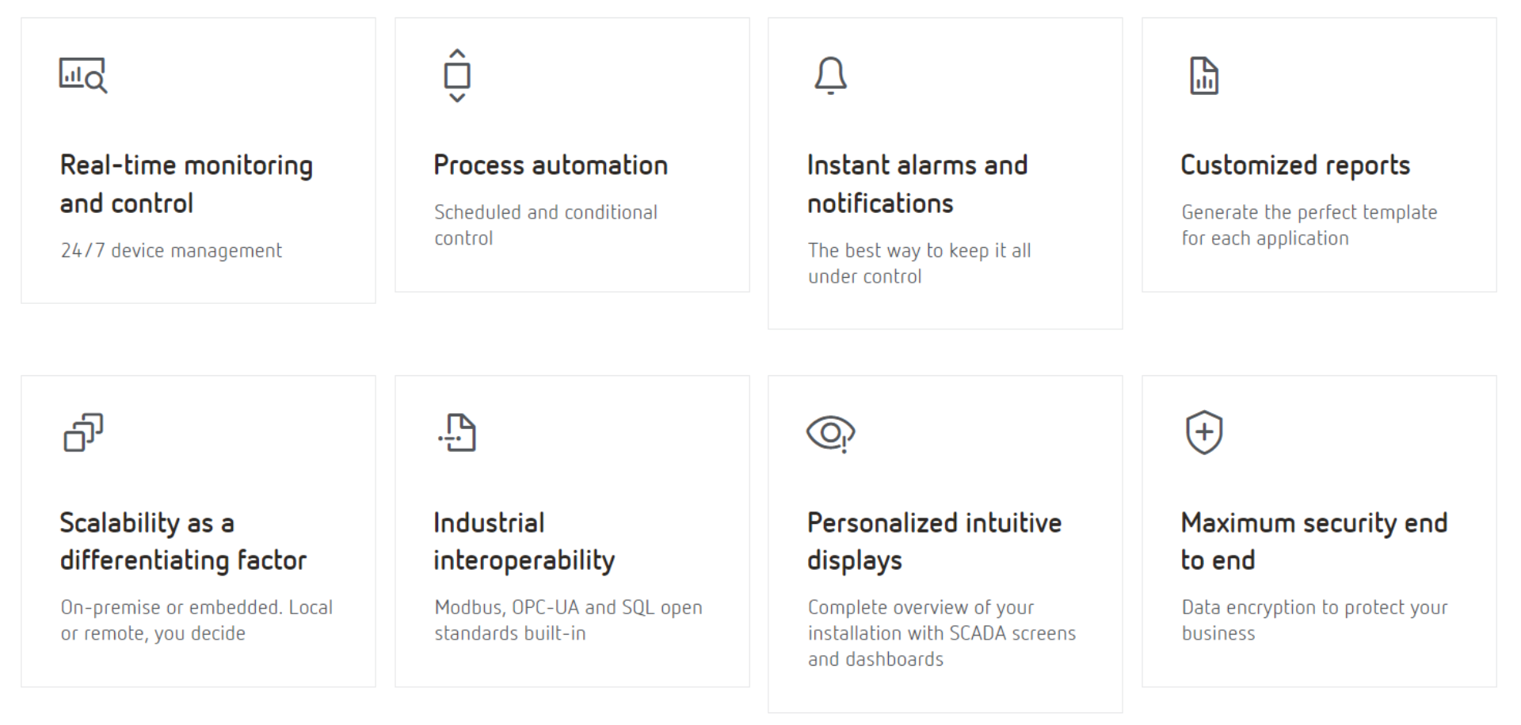Click the Scheduled and conditional control description
Screen dimensions: 1521x725
coord(546,225)
